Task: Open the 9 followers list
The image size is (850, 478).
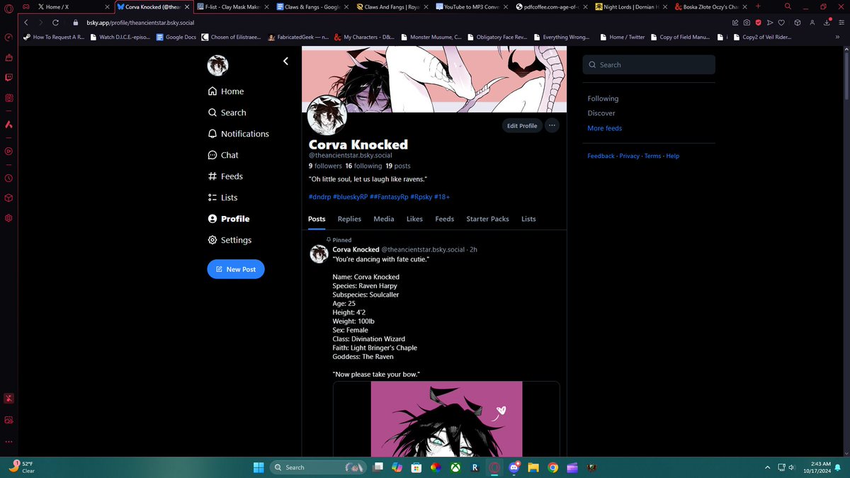Action: pyautogui.click(x=325, y=166)
